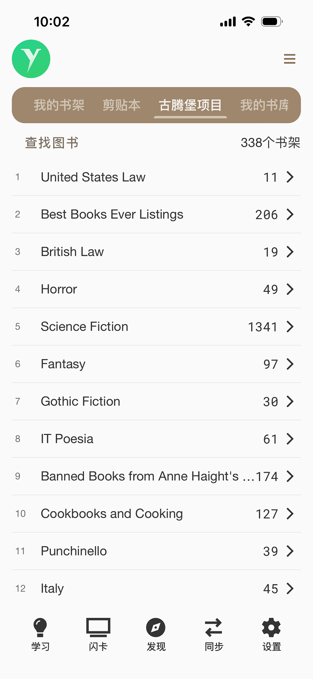
Task: Expand the Science Fiction shelf chevron
Action: point(290,327)
